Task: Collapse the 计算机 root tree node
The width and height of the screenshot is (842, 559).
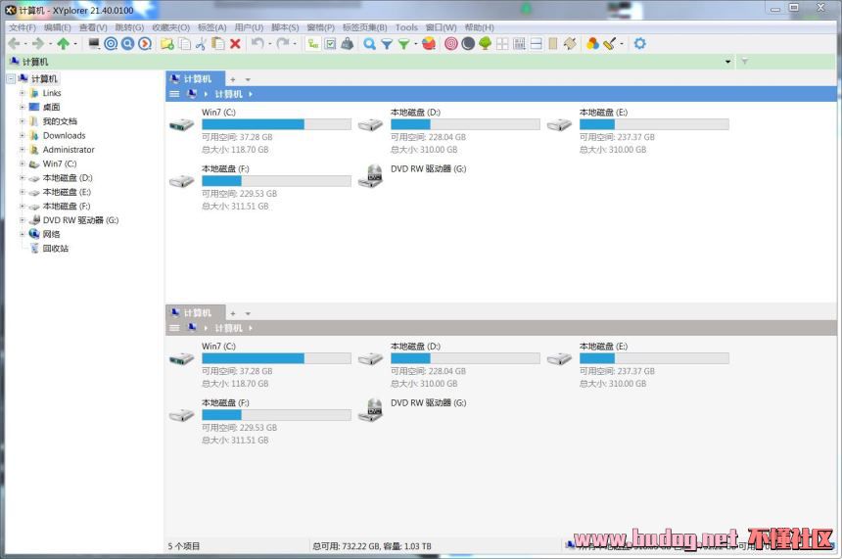Action: pyautogui.click(x=11, y=79)
